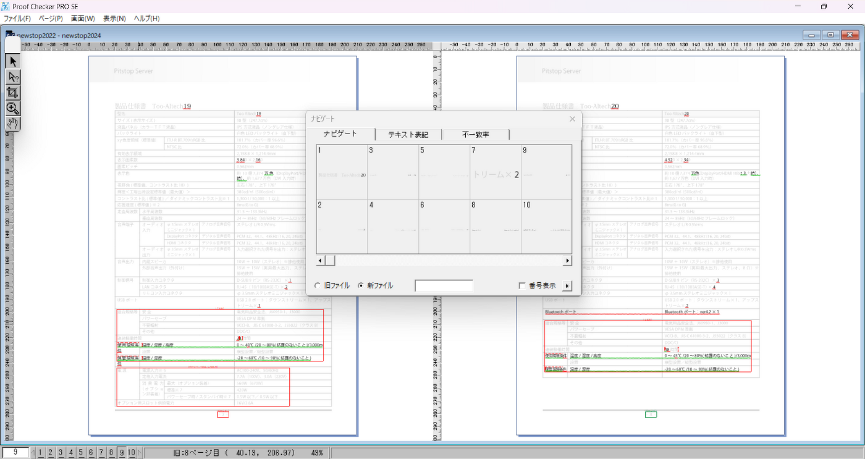Enable the 番号表示 checkbox
The height and width of the screenshot is (459, 865).
coord(522,285)
